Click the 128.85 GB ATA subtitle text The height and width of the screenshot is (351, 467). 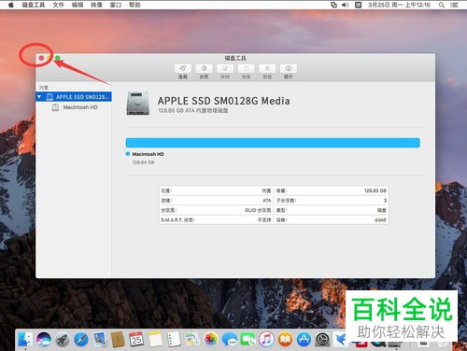(193, 110)
